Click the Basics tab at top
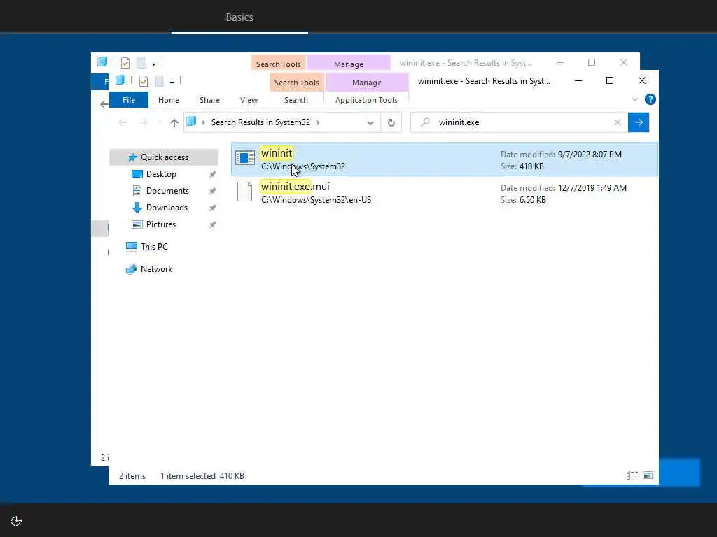The height and width of the screenshot is (537, 717). 239,17
